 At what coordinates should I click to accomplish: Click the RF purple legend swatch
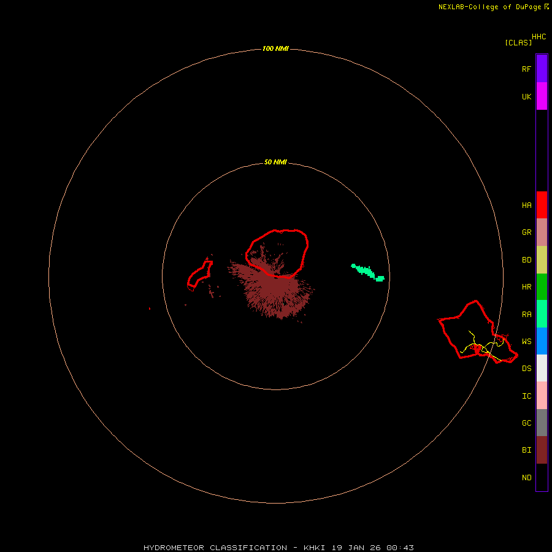tap(542, 69)
